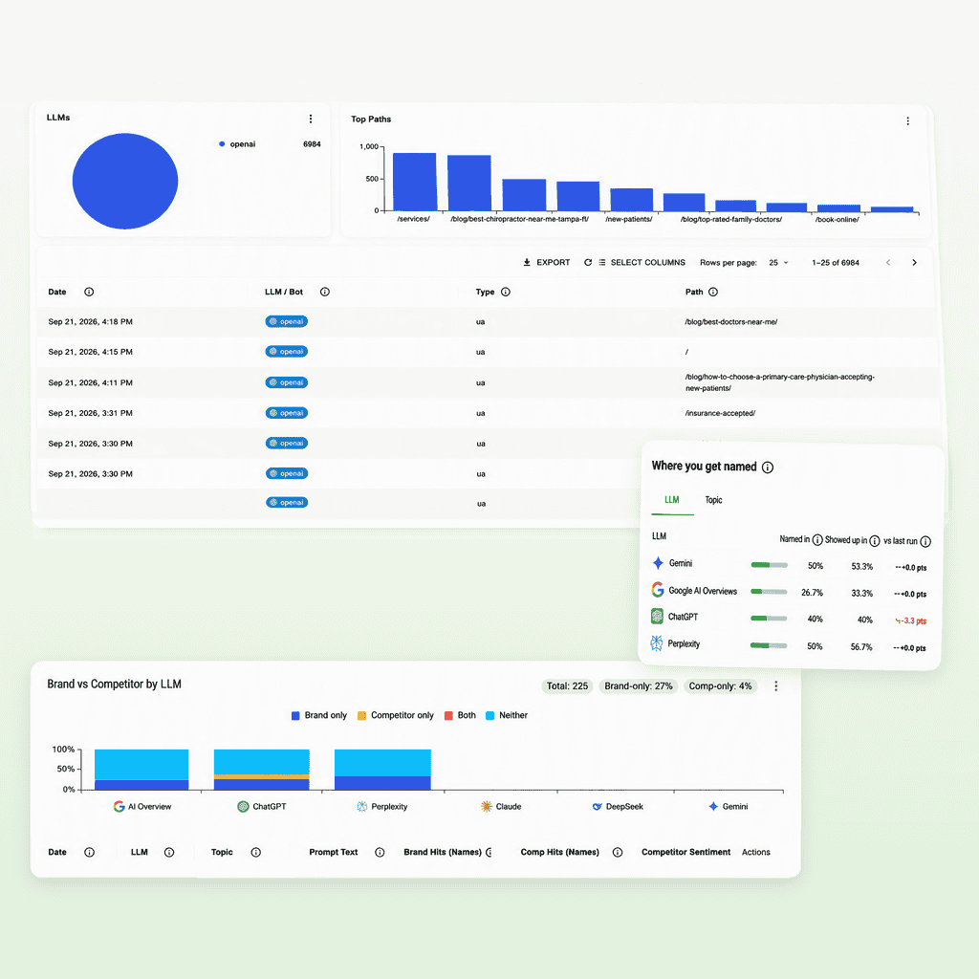Click Gemini named-in progress bar

[770, 565]
